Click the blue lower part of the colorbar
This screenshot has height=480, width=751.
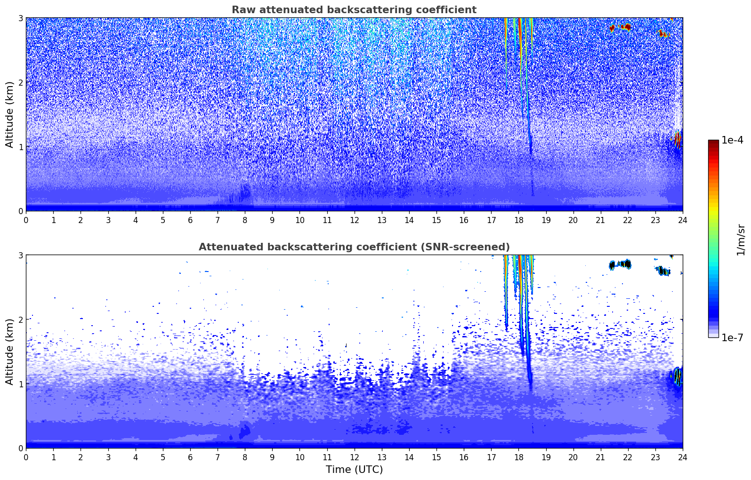[713, 306]
